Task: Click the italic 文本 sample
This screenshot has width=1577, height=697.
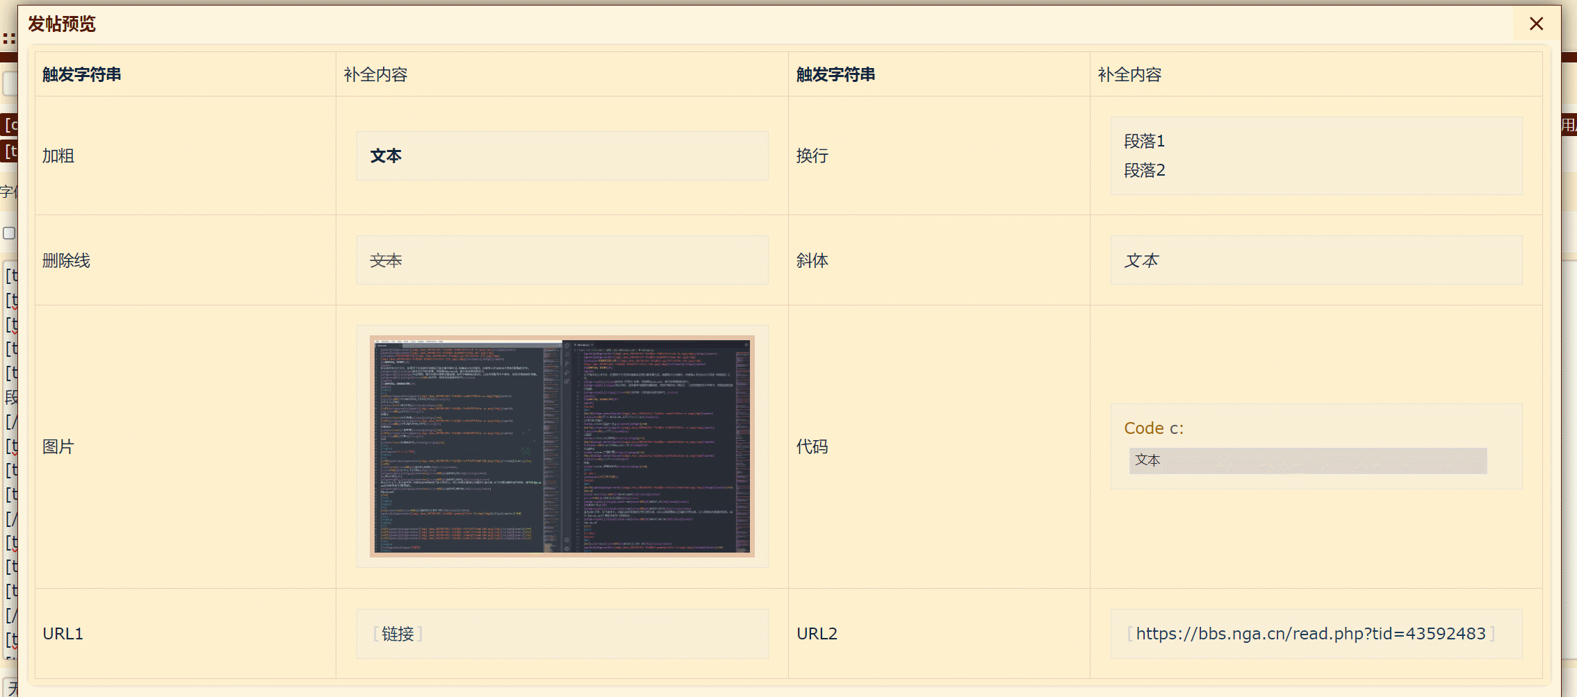Action: 1142,260
